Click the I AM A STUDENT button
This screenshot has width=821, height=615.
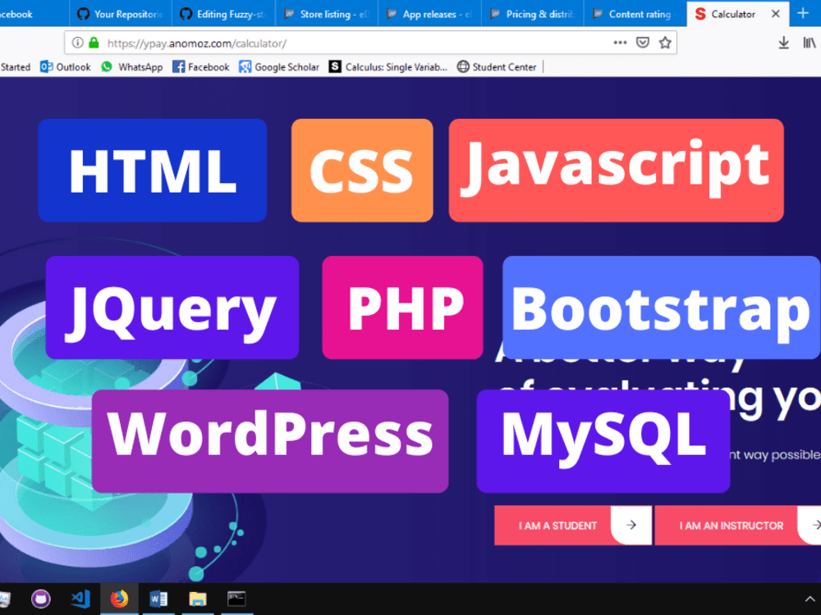(x=573, y=525)
